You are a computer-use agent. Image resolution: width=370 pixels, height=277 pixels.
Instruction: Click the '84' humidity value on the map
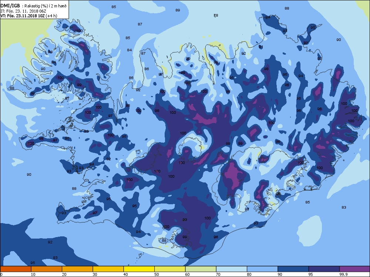click(x=129, y=50)
